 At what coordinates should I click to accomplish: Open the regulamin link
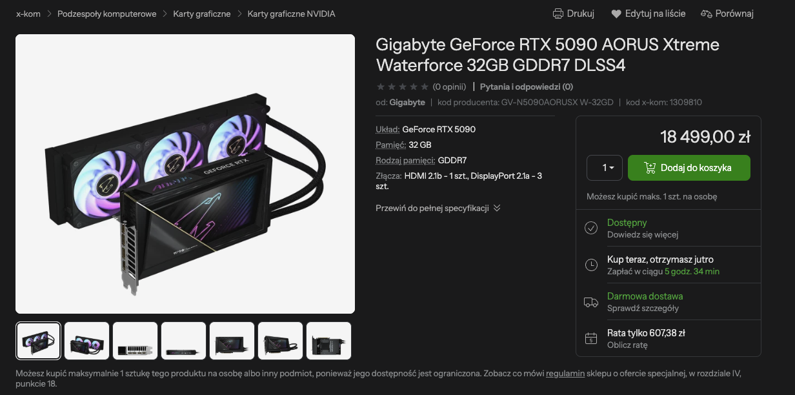565,373
